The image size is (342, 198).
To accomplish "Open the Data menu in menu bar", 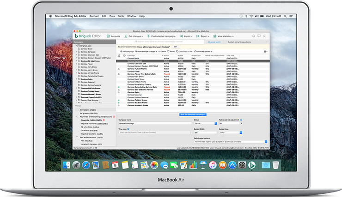I will tap(112, 16).
